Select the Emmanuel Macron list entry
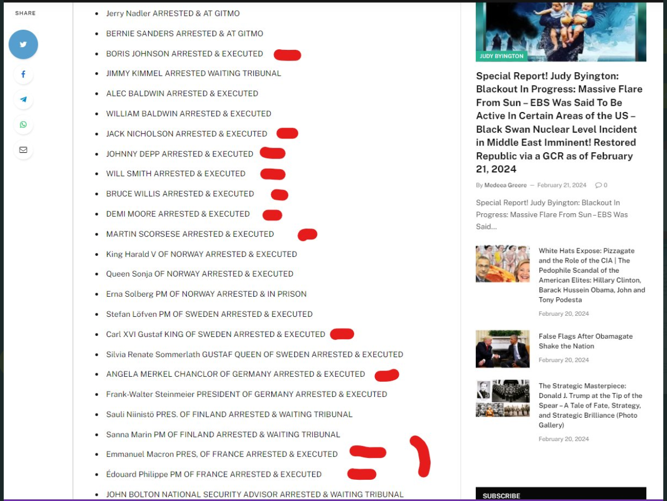The height and width of the screenshot is (501, 667). click(x=222, y=454)
